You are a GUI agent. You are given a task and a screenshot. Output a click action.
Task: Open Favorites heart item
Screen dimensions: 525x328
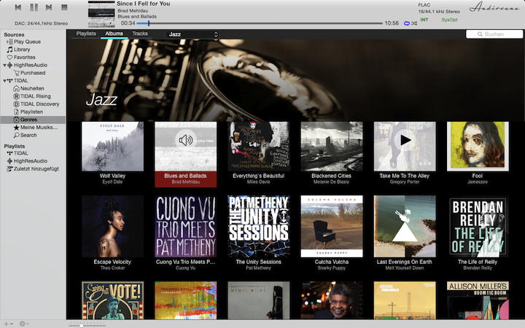click(x=21, y=58)
